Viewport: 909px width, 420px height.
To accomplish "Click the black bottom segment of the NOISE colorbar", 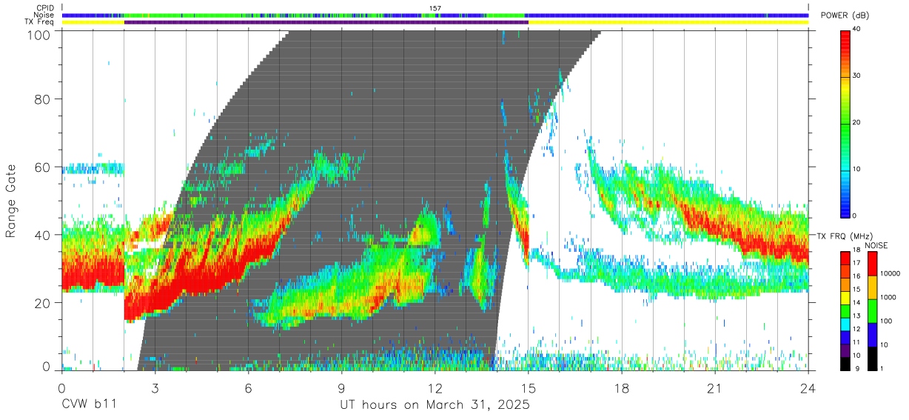I will coord(874,357).
